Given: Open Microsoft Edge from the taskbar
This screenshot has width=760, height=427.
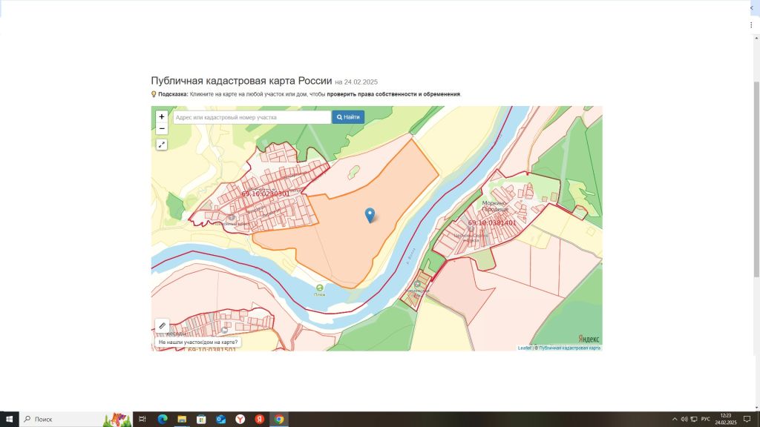Looking at the screenshot, I should click(163, 419).
